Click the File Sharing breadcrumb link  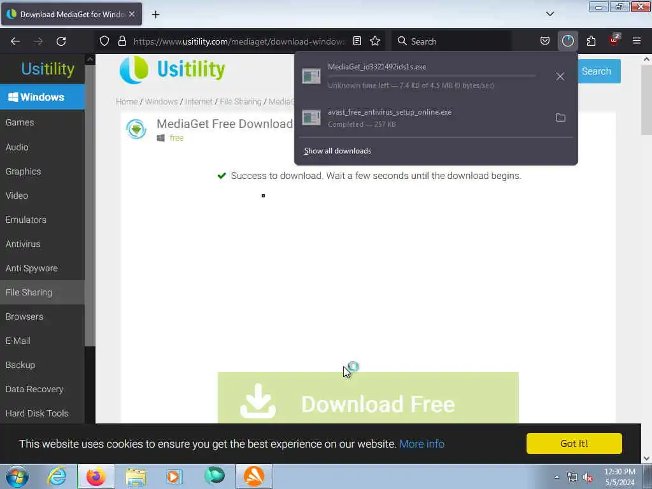tap(240, 101)
